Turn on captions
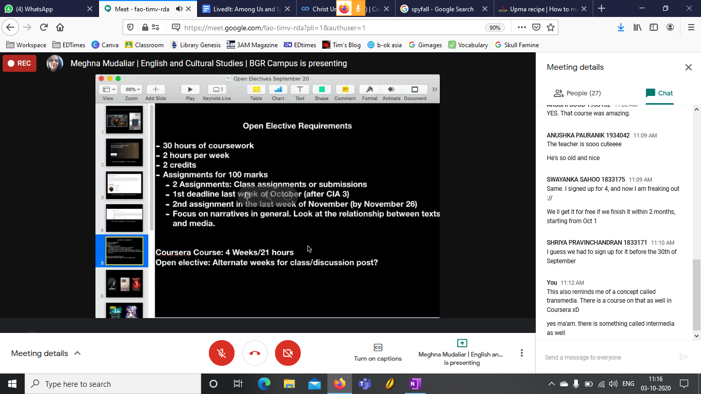The image size is (701, 394). pos(378,352)
